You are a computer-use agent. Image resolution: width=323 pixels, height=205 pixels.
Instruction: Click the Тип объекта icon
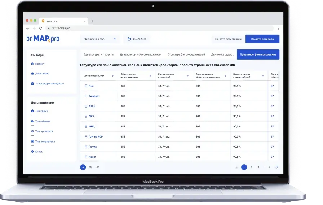32,121
